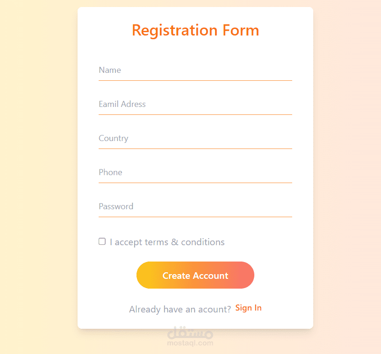Viewport: 381px width, 354px height.
Task: Click the "I accept terms & conditions" label
Action: click(167, 242)
